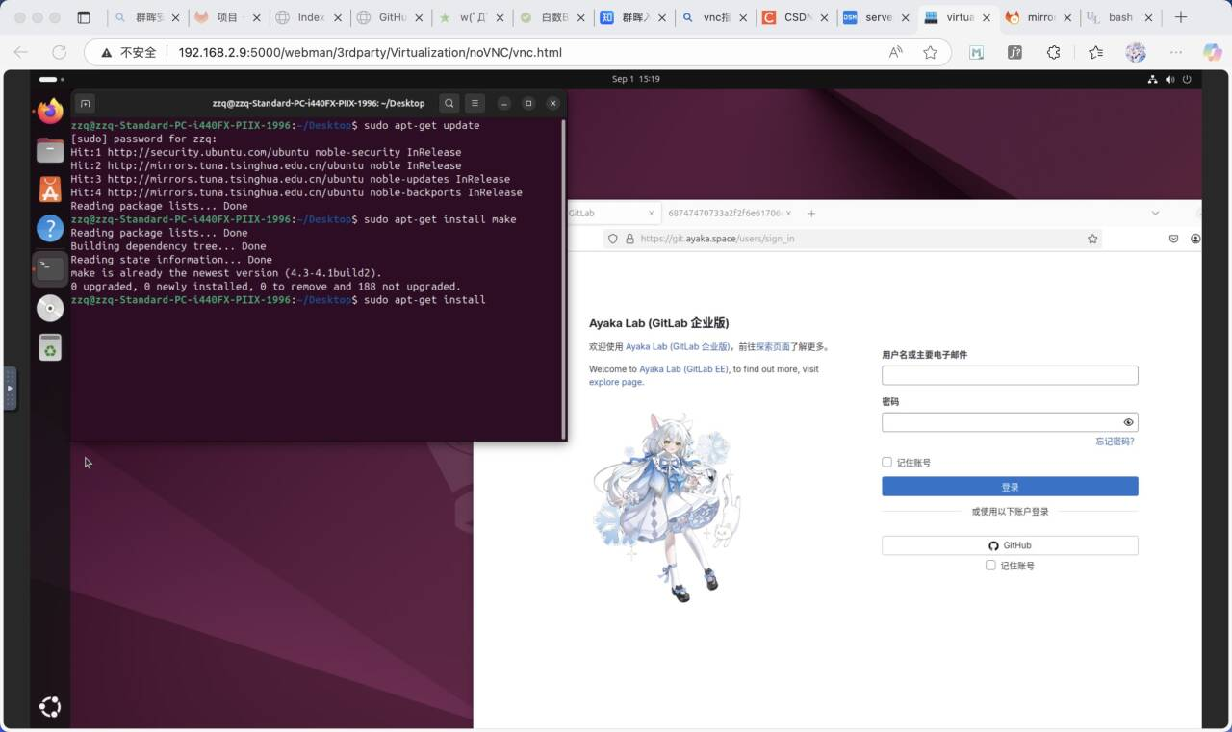Open the Edge tab actions menu icon
This screenshot has height=732, width=1232.
click(84, 17)
